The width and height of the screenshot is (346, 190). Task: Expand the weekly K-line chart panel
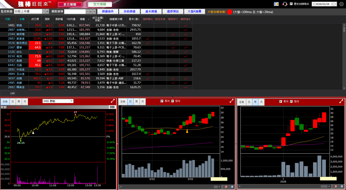coord(342,101)
